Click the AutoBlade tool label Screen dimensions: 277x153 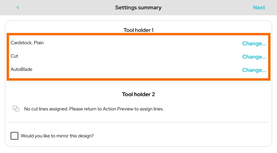coord(21,69)
